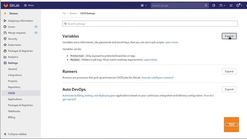
Task: Open Applications settings sub-item
Action: [x=15, y=99]
